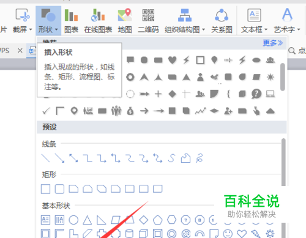Image resolution: width=306 pixels, height=238 pixels.
Task: Select the group of people shape
Action: [x=116, y=111]
